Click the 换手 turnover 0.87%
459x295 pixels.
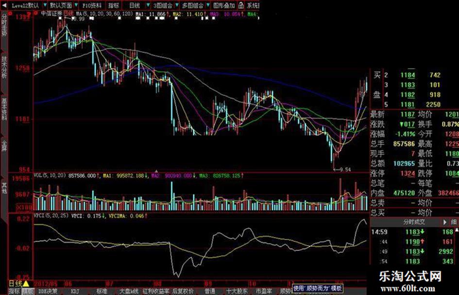pos(450,124)
